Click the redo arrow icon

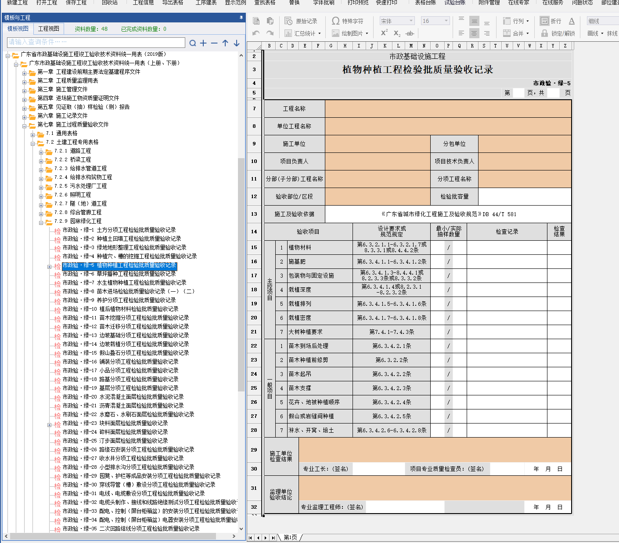click(270, 33)
